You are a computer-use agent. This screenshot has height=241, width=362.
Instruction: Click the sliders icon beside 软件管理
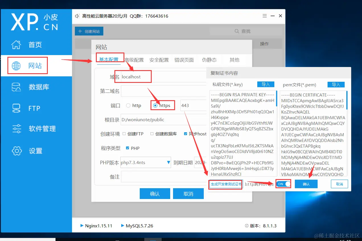[x=17, y=129]
